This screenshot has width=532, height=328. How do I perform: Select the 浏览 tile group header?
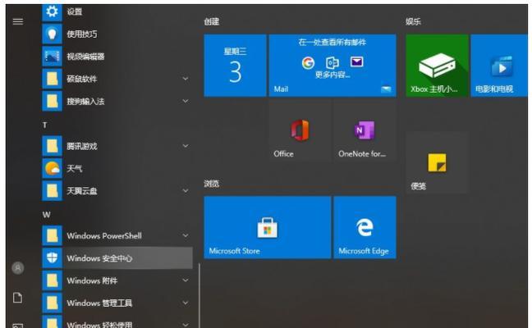212,184
